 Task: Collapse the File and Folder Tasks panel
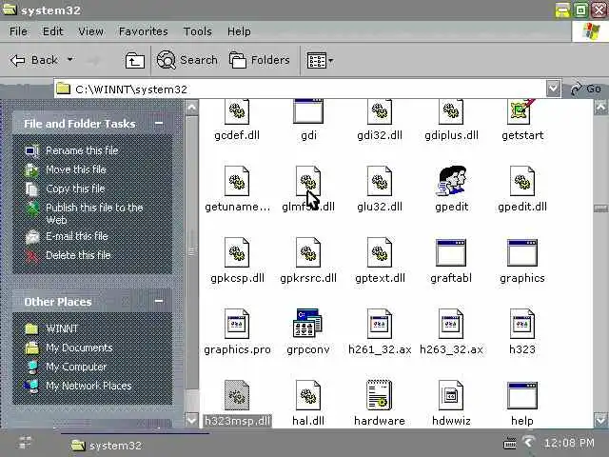159,124
